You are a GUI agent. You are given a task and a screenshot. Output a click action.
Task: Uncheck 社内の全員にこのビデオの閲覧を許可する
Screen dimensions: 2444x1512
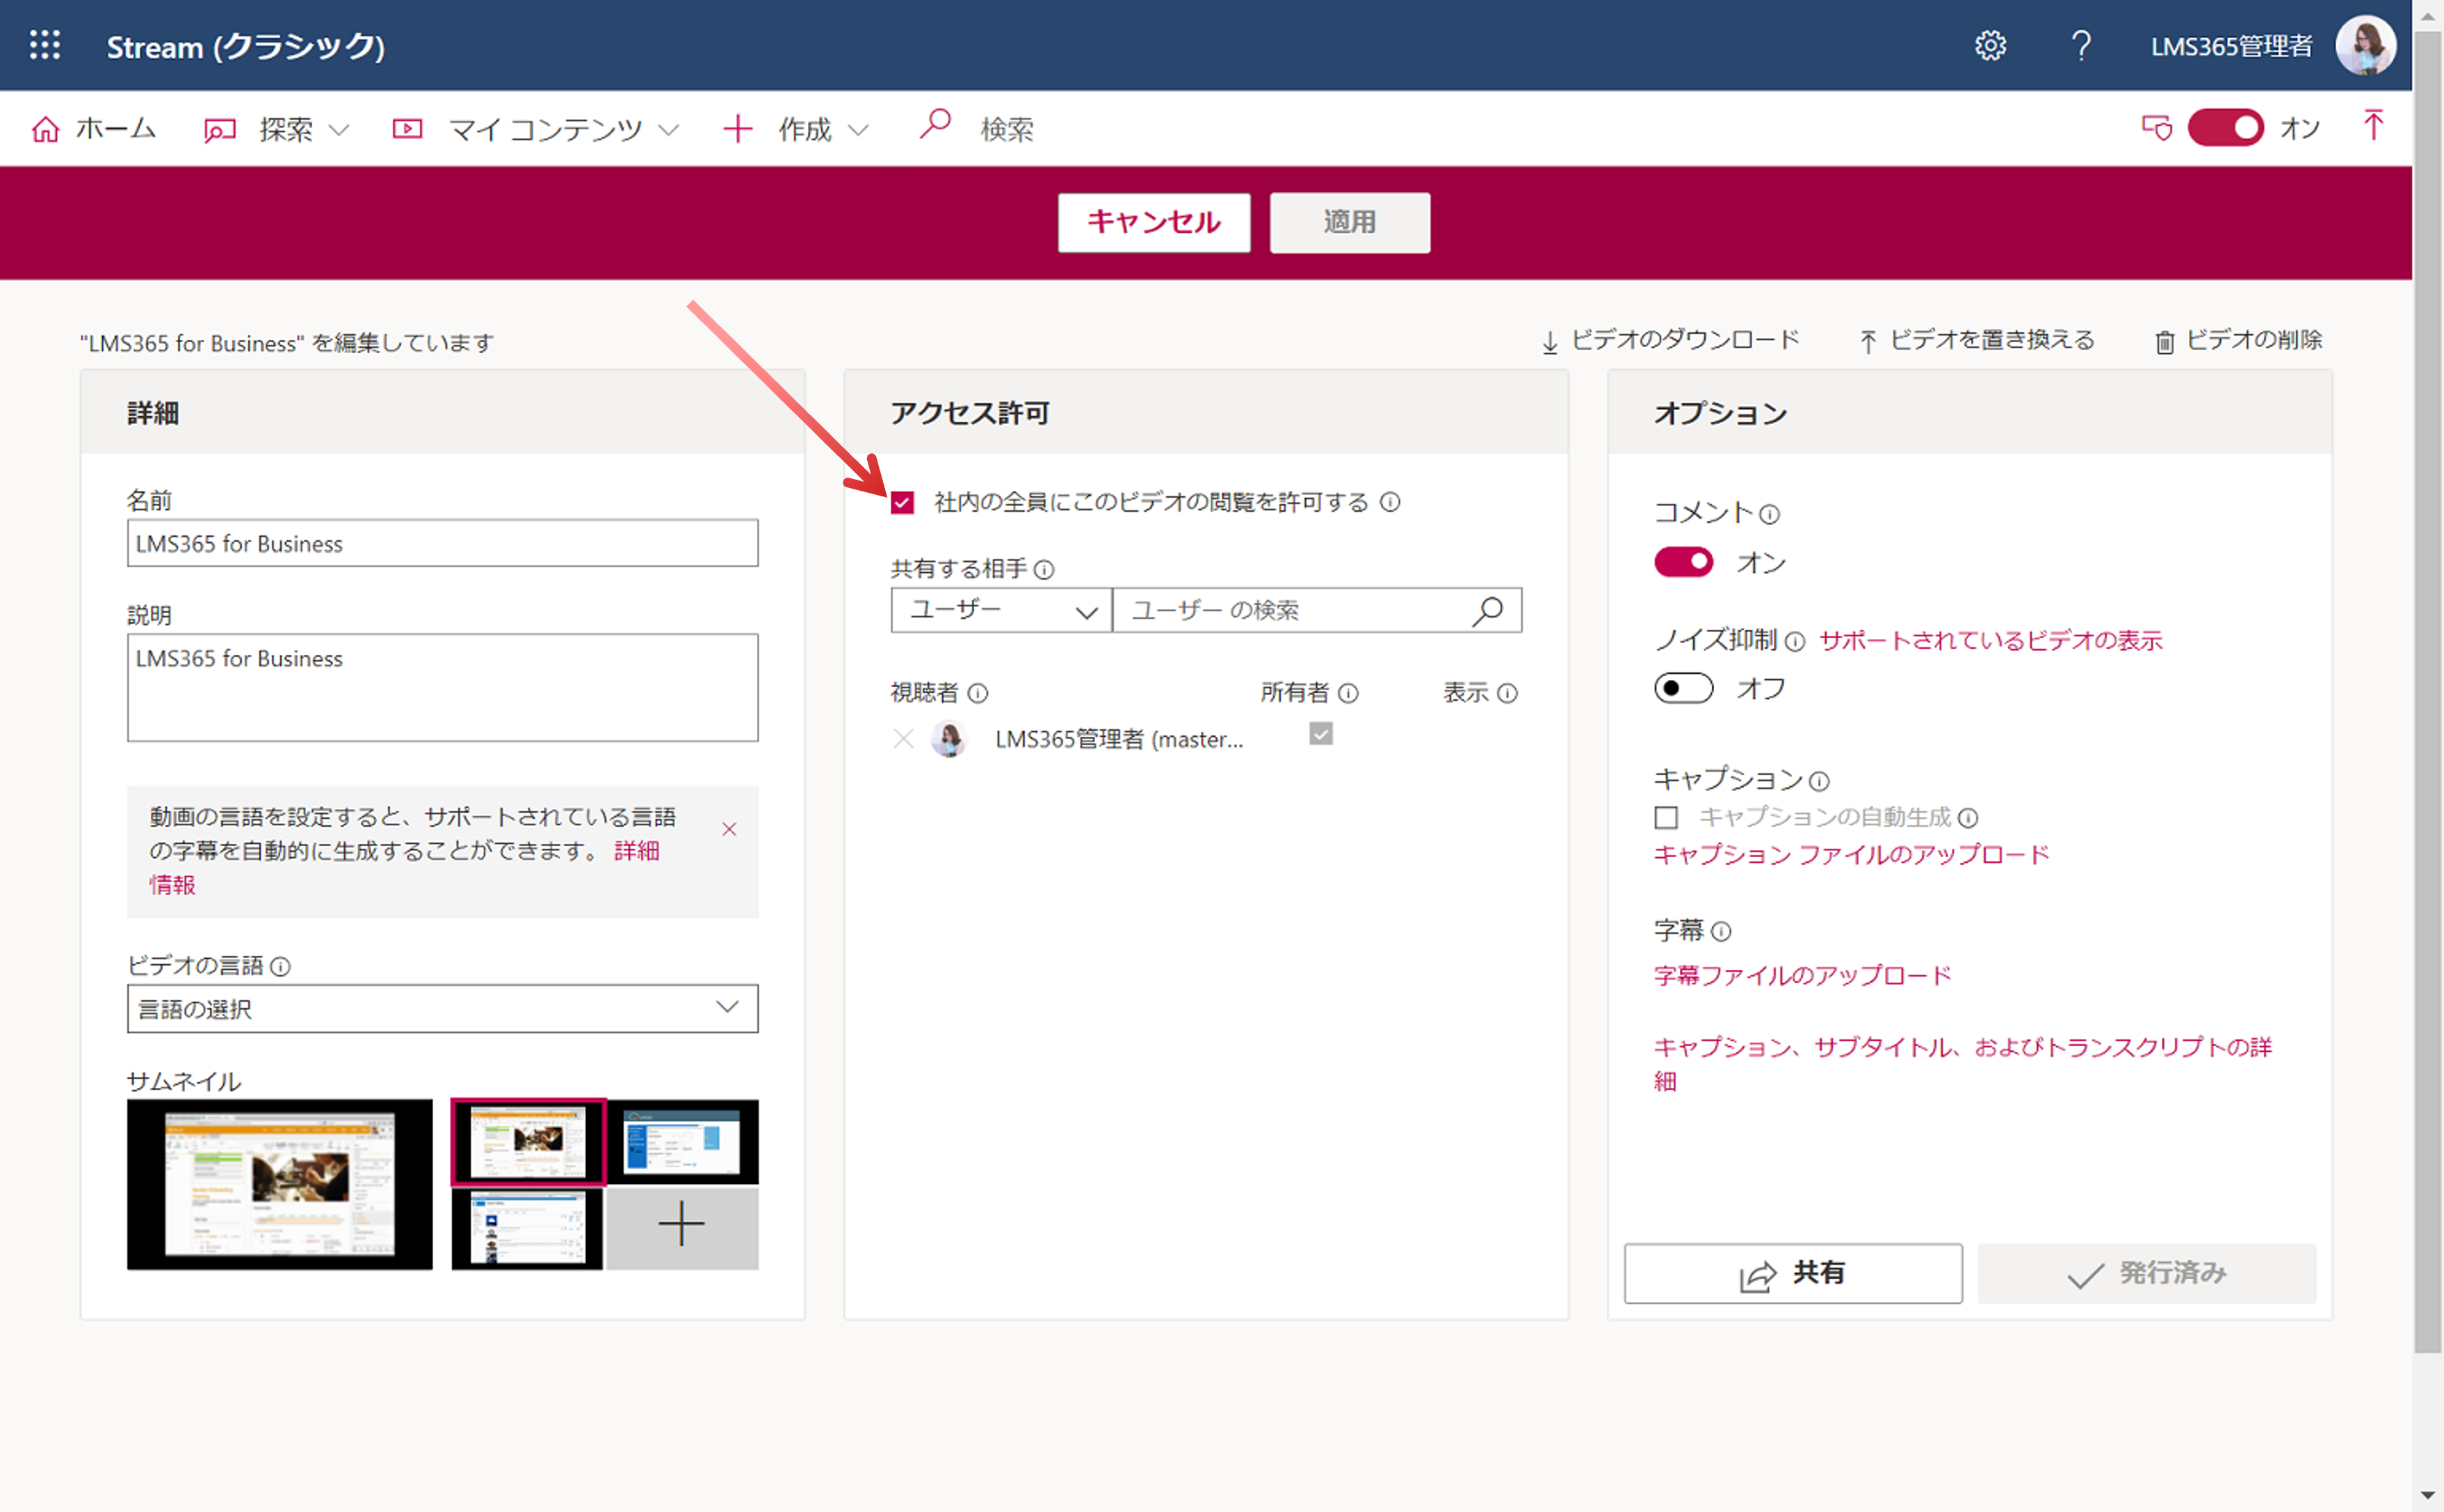[x=902, y=502]
